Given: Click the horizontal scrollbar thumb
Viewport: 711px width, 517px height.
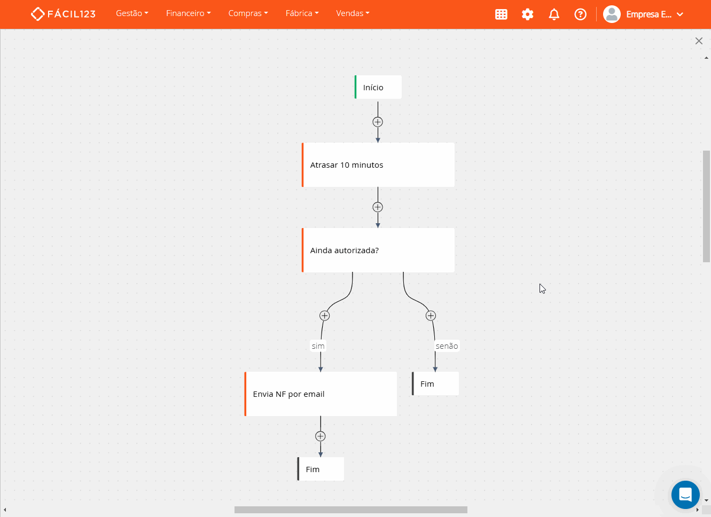Looking at the screenshot, I should (x=350, y=510).
